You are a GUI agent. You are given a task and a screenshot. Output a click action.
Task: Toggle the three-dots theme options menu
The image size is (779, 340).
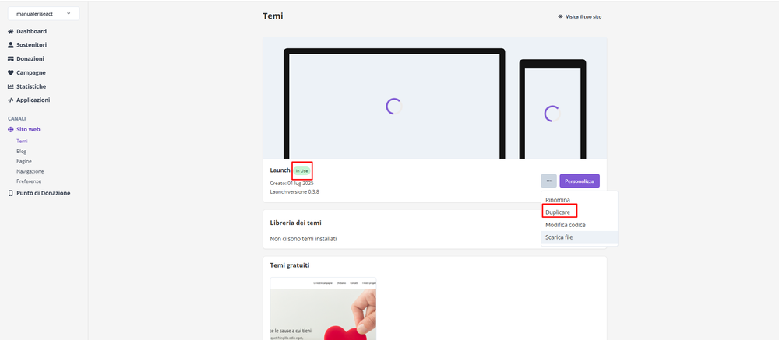click(x=548, y=181)
